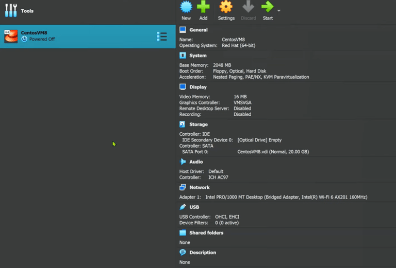This screenshot has height=268, width=396.
Task: Click the System section chip icon
Action: click(183, 56)
